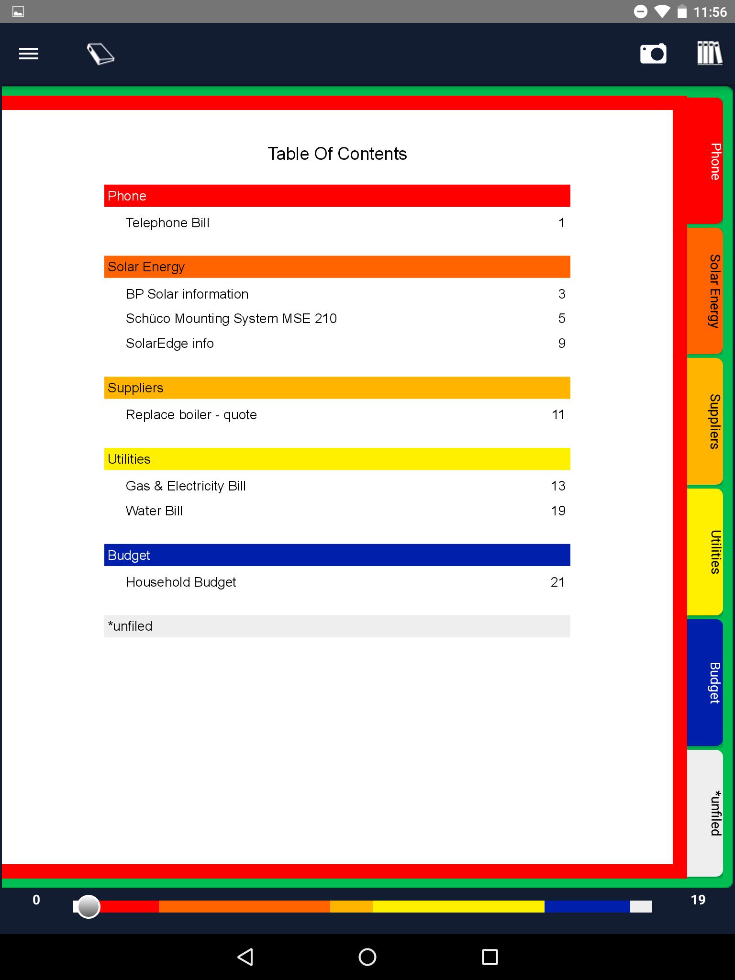Tap the recent apps square button
The image size is (735, 980).
(490, 957)
